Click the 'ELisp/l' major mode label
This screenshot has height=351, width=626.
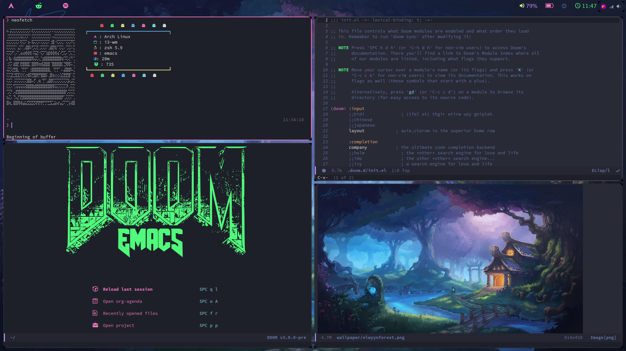pos(601,171)
